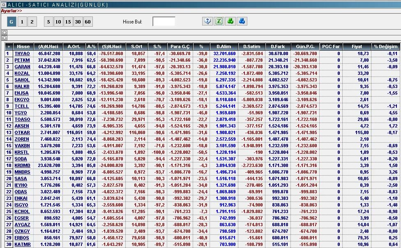Open the YGYO stock link
The width and height of the screenshot is (401, 248).
click(x=21, y=113)
